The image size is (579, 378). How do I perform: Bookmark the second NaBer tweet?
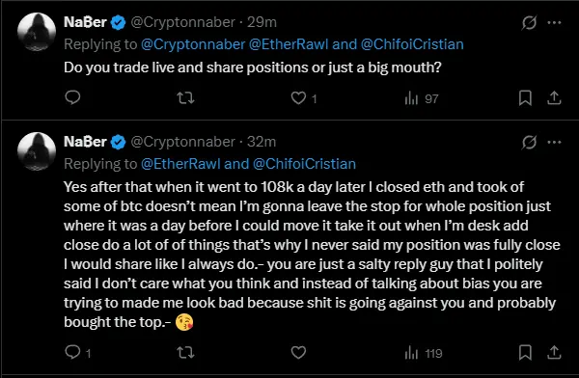coord(525,353)
